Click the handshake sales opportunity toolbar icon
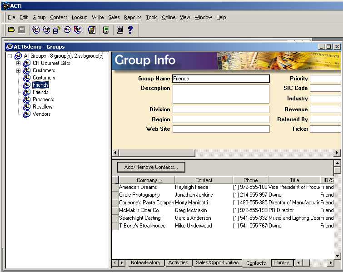 click(92, 30)
